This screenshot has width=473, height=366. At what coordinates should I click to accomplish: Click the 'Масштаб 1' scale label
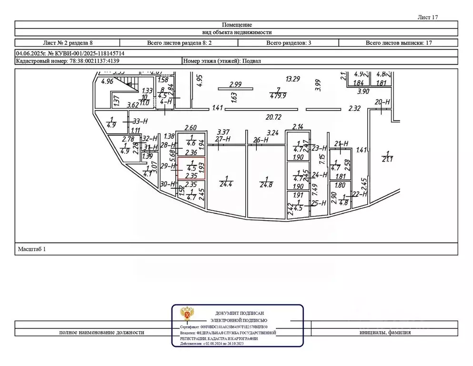(31, 249)
